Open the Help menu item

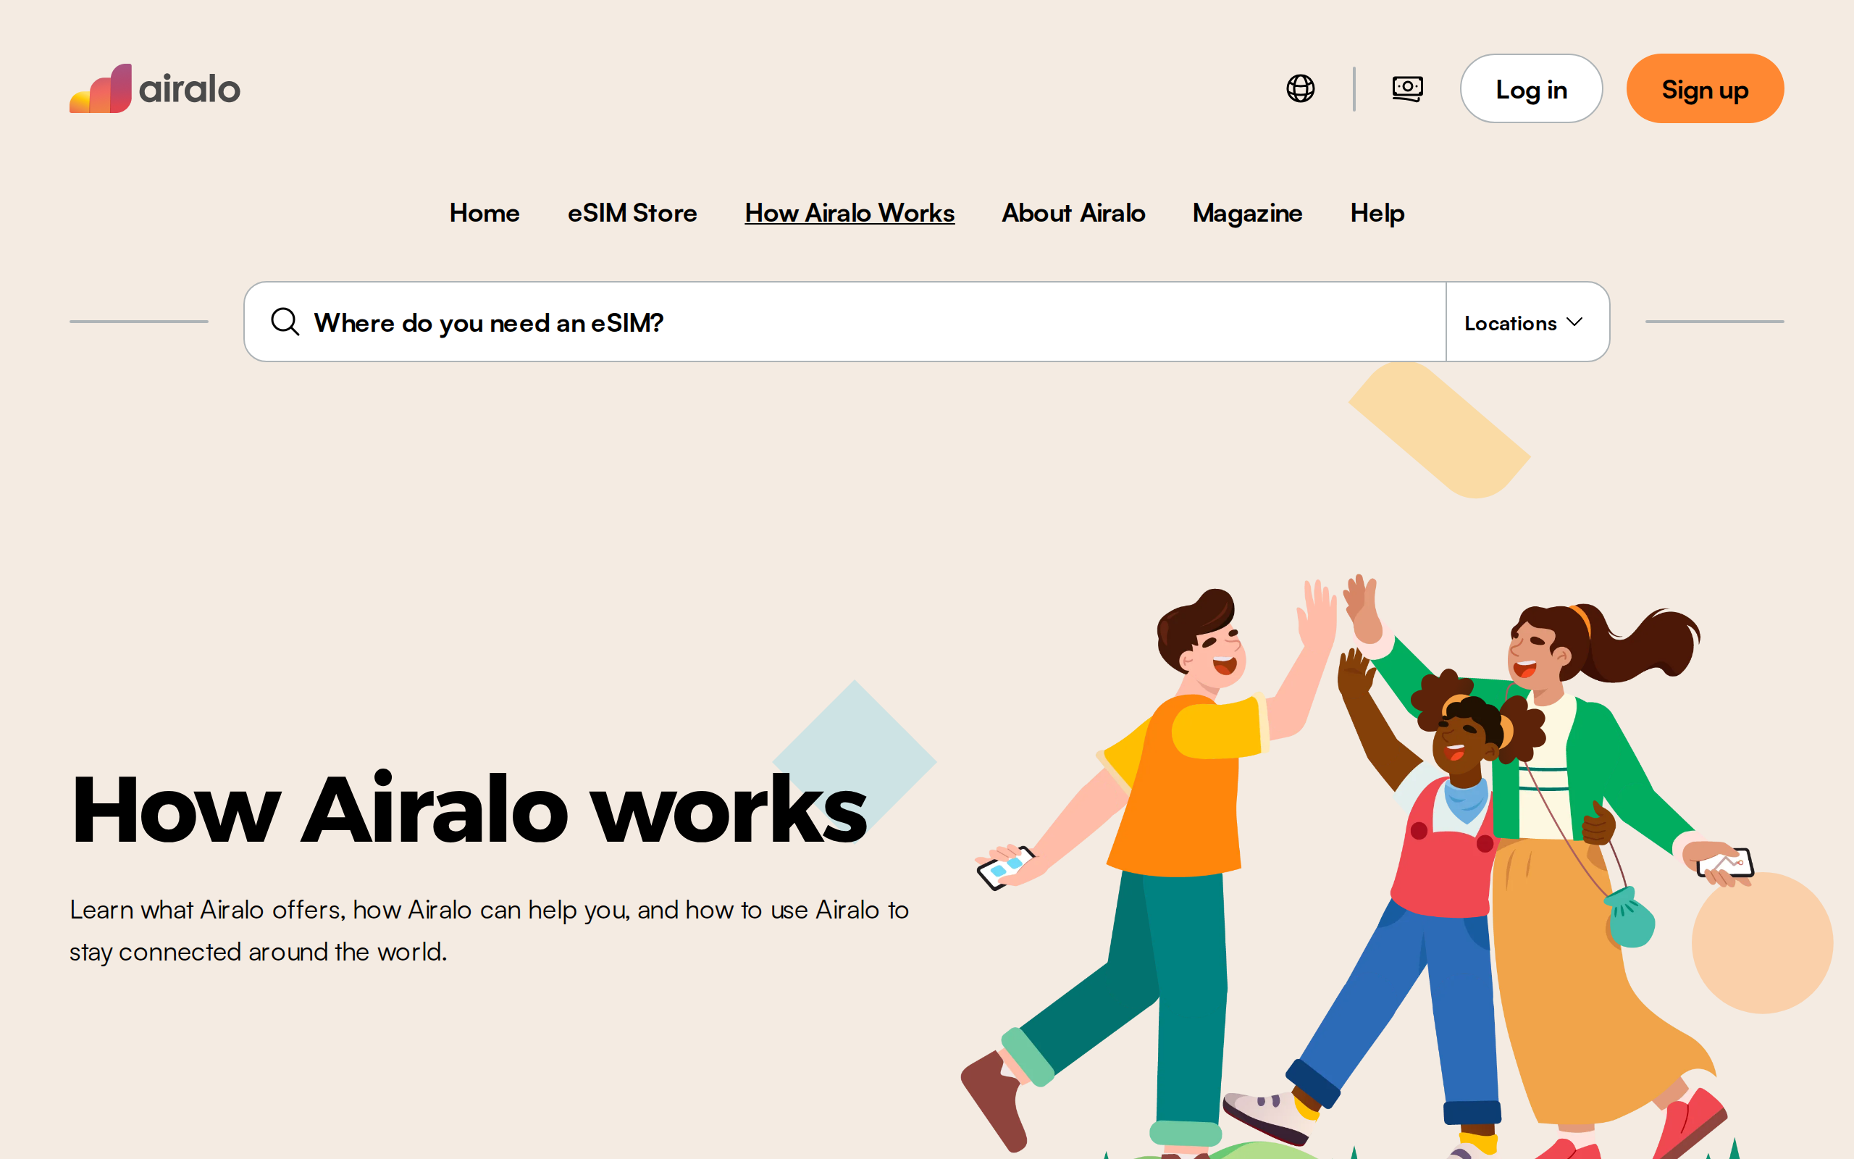coord(1377,212)
